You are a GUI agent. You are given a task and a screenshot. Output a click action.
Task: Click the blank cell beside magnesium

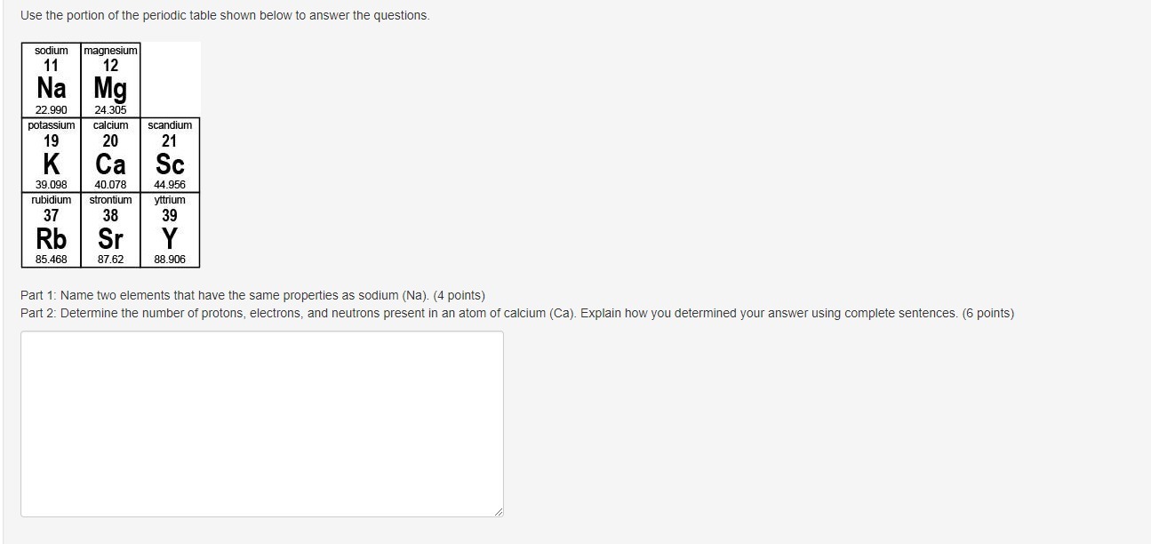click(x=171, y=80)
